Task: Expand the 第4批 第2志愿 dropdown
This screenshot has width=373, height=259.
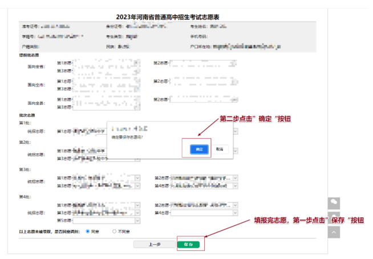Action: tap(205, 205)
